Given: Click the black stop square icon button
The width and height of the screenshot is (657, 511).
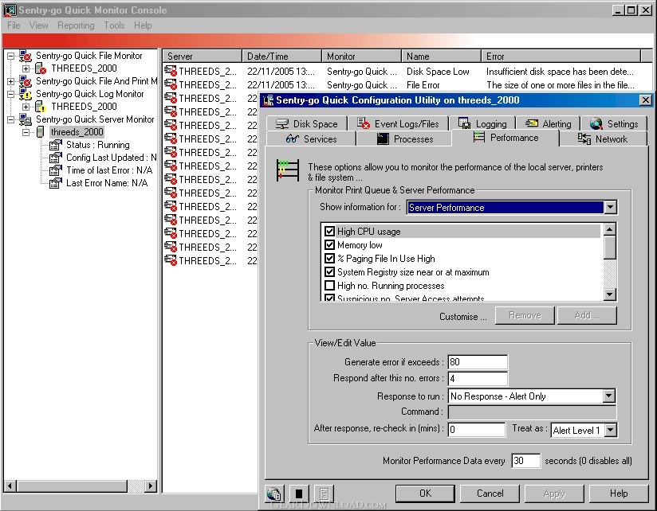Looking at the screenshot, I should point(299,493).
